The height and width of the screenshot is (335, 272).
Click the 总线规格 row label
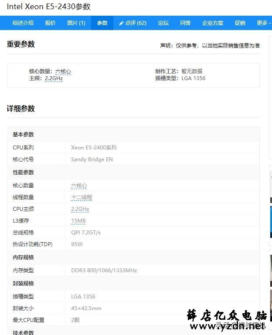[23, 233]
